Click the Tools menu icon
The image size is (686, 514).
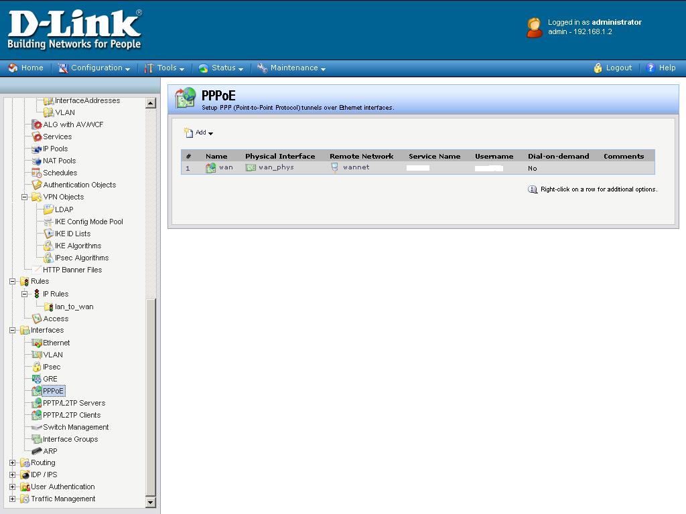tap(149, 68)
